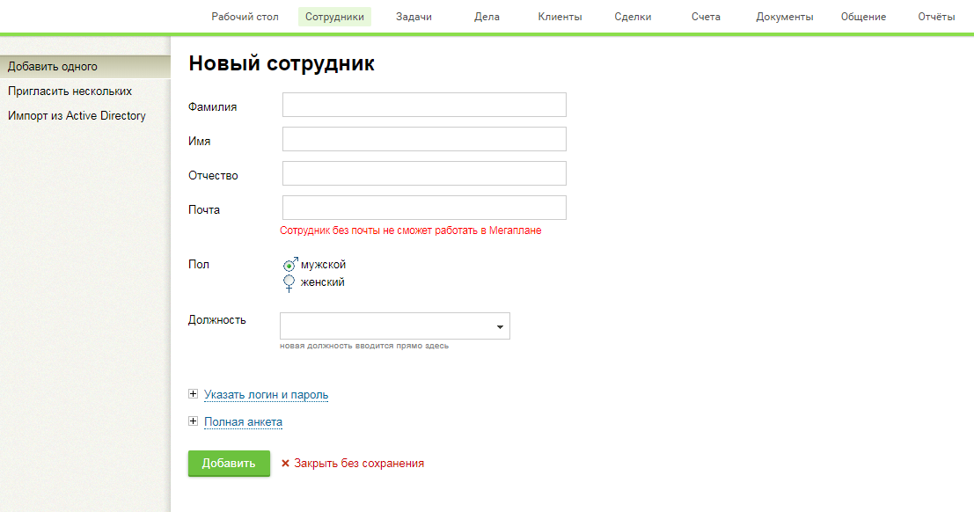Click the green Добавить button
Image resolution: width=974 pixels, height=512 pixels.
pyautogui.click(x=229, y=464)
